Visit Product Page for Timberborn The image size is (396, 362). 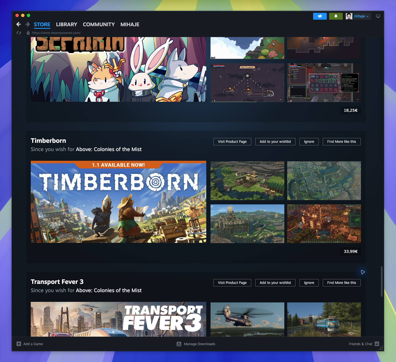point(232,142)
